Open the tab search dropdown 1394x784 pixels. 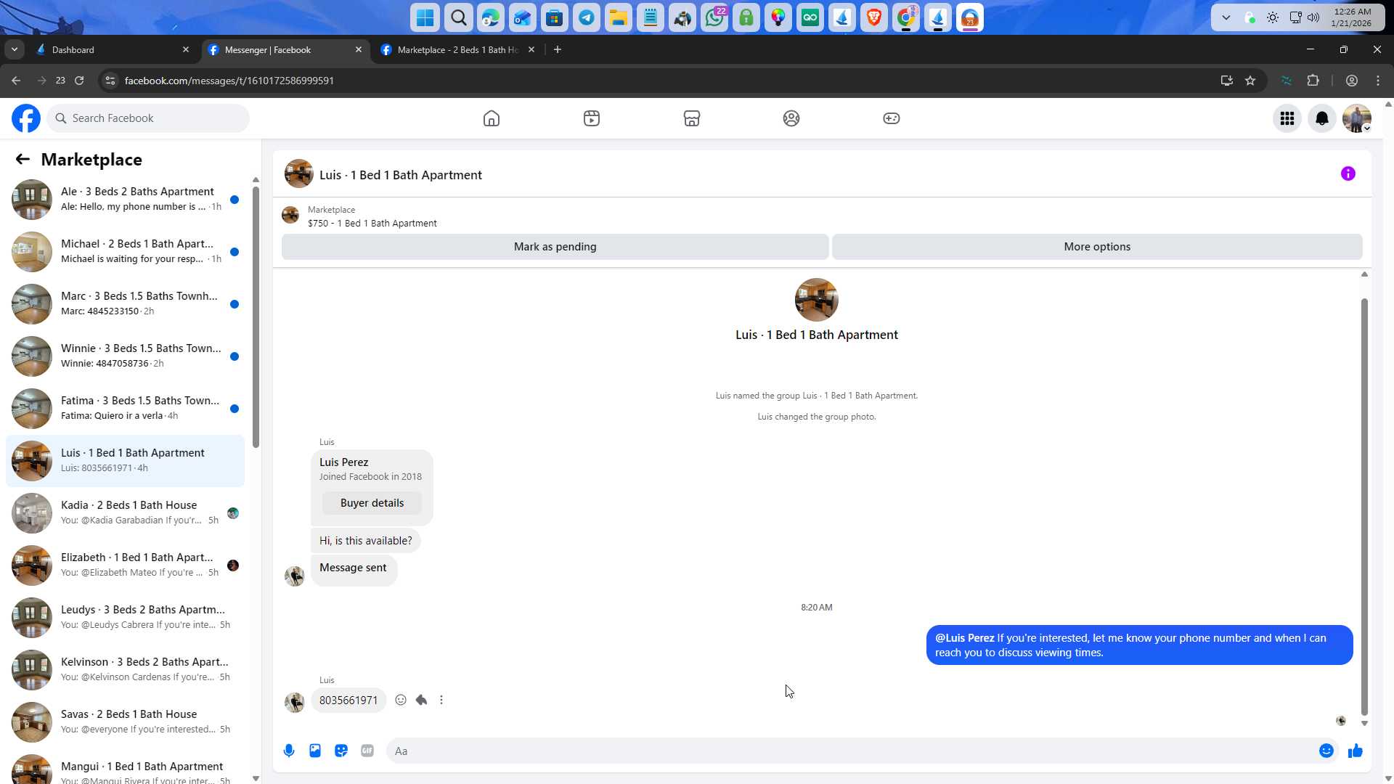click(x=15, y=49)
